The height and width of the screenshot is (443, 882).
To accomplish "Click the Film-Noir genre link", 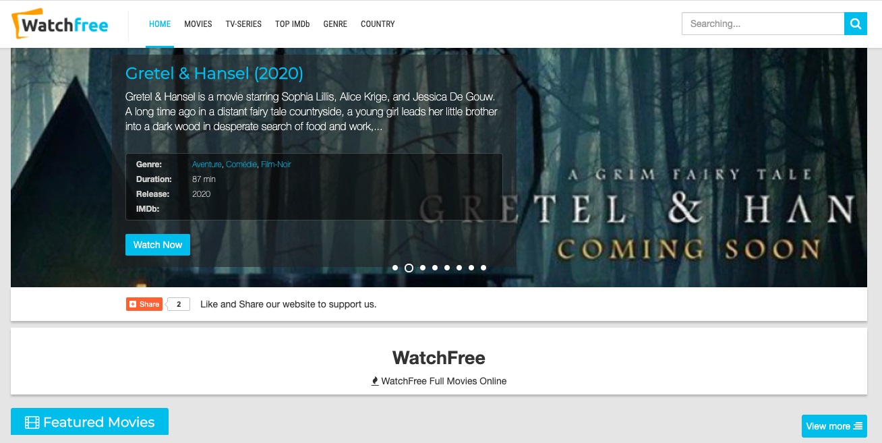I will click(276, 165).
